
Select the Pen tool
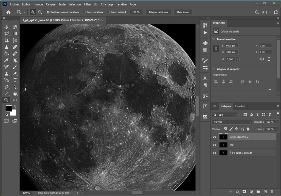[6, 87]
